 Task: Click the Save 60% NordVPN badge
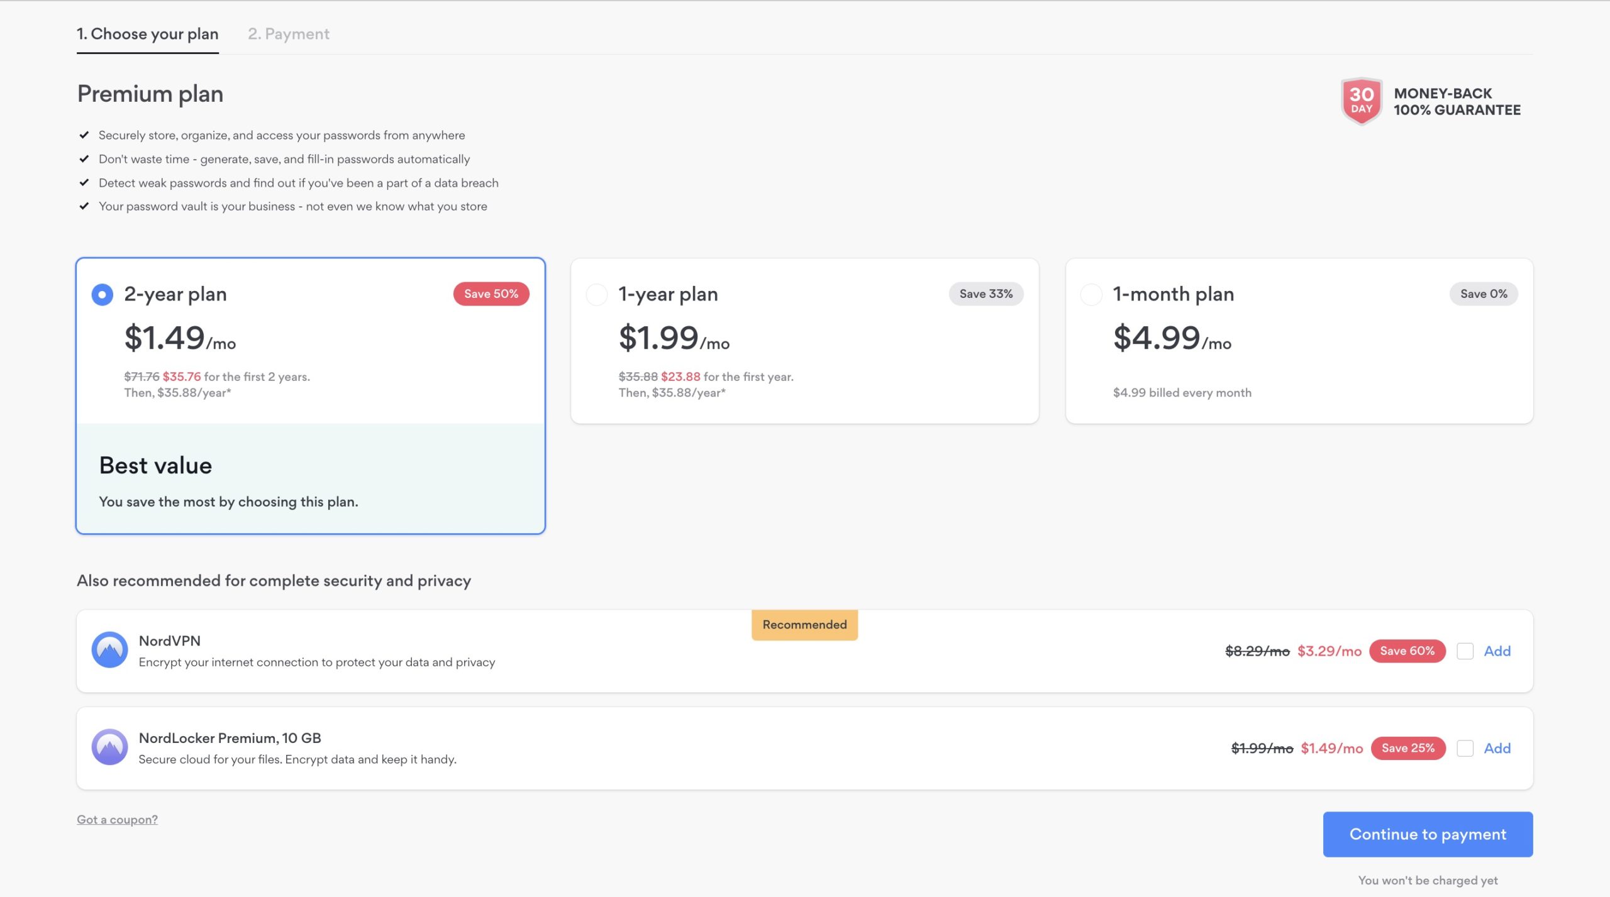(x=1407, y=651)
